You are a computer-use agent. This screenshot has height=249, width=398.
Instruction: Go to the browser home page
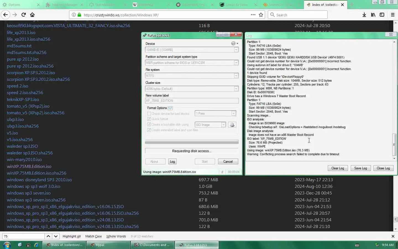point(32,15)
